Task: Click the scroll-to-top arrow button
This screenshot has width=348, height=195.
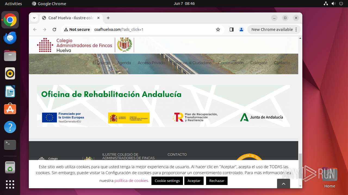Action: coord(284,184)
